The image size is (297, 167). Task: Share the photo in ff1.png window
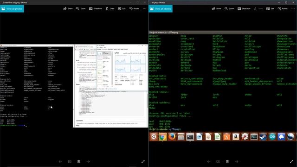[x=217, y=9]
